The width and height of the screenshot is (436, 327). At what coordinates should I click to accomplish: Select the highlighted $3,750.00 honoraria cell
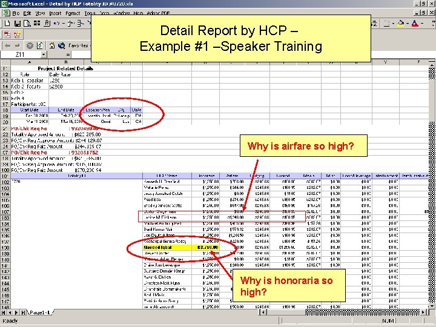point(206,247)
